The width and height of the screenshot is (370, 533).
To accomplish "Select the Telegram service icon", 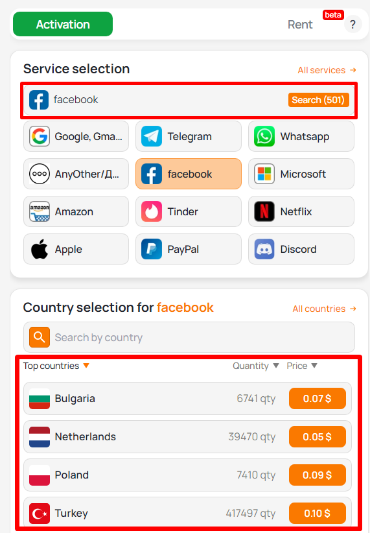I will pos(152,136).
